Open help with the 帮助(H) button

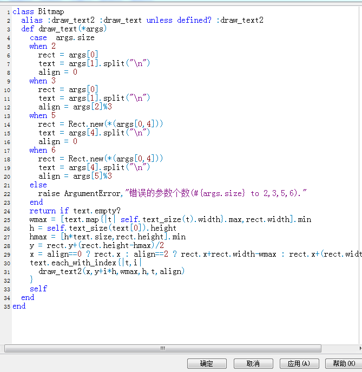[344, 363]
